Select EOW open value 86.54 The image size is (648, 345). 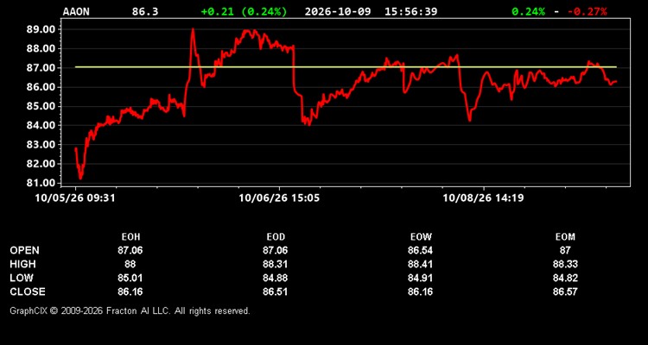[420, 250]
